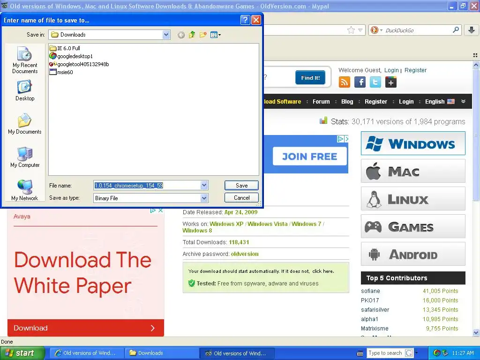Click the taskbar Type to search field
The height and width of the screenshot is (360, 480).
[385, 353]
